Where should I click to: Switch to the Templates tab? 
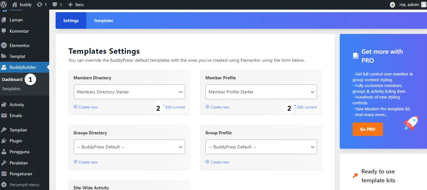[x=104, y=20]
